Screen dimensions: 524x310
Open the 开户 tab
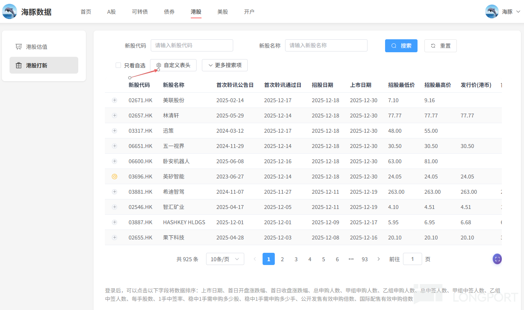point(249,12)
